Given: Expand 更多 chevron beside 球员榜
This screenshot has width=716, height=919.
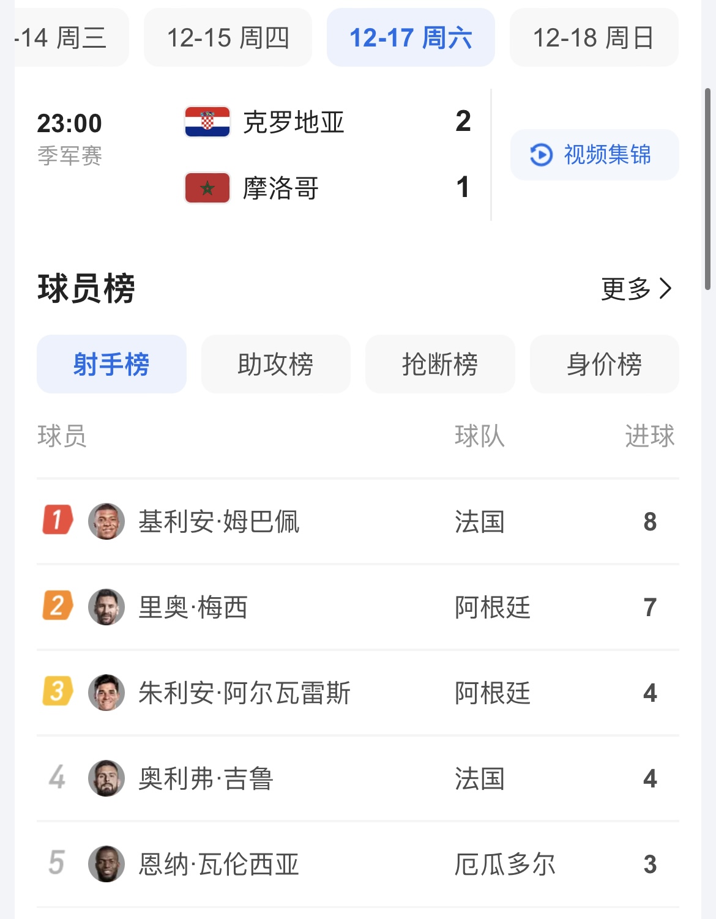Looking at the screenshot, I should (x=666, y=288).
